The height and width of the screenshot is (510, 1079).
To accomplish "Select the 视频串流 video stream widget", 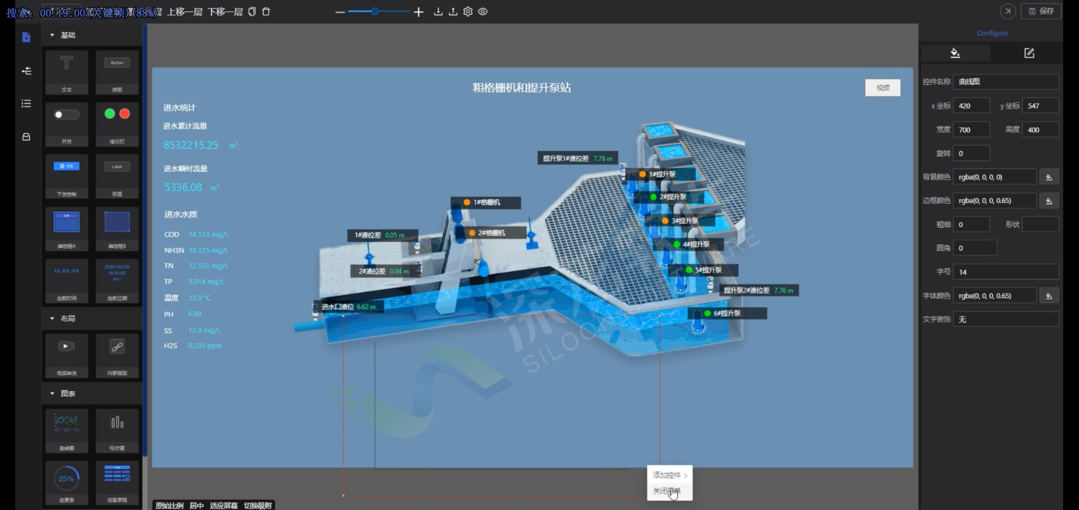I will pyautogui.click(x=67, y=354).
